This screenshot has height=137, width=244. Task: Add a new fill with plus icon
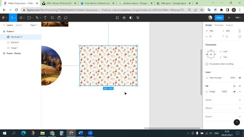[x=240, y=86]
